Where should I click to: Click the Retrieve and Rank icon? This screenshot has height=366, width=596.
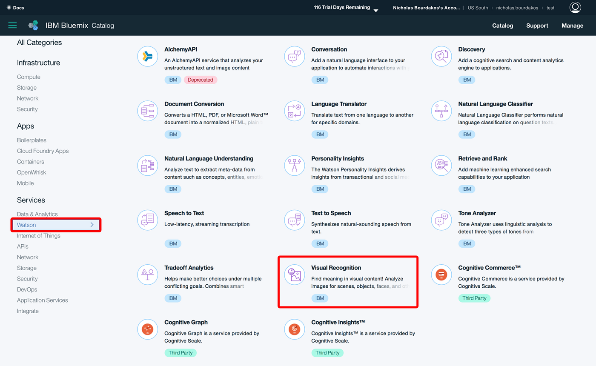441,165
